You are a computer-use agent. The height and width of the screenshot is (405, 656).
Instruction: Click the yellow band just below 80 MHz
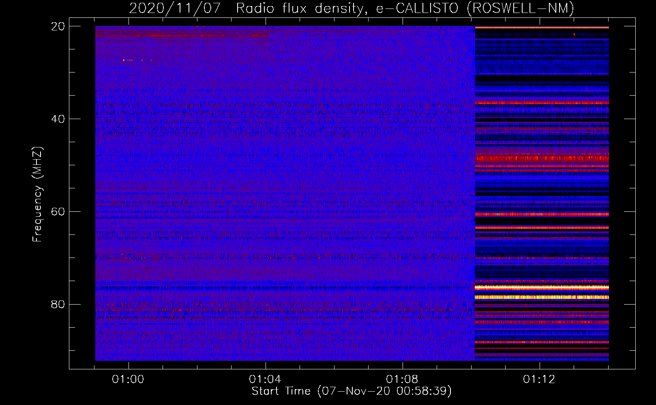tap(542, 297)
